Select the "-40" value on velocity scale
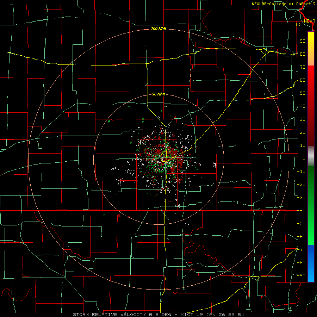Image resolution: width=317 pixels, height=317 pixels. (x=301, y=211)
